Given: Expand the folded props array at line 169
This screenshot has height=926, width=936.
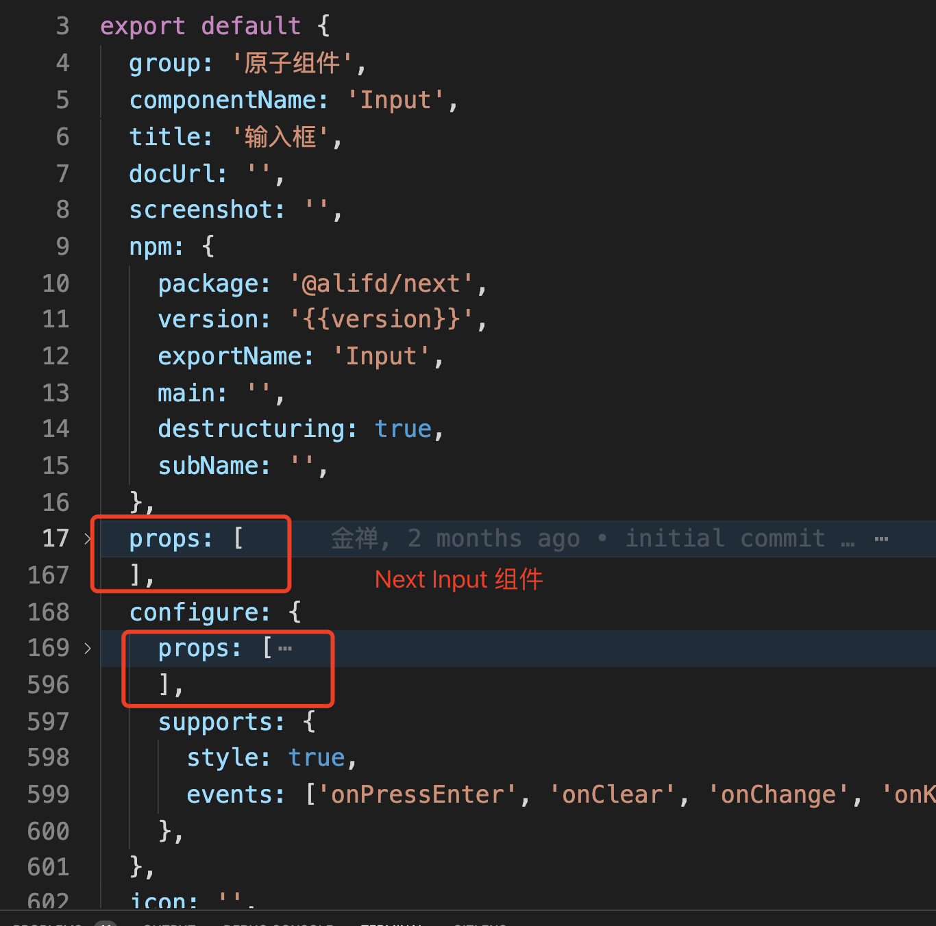Looking at the screenshot, I should [88, 648].
